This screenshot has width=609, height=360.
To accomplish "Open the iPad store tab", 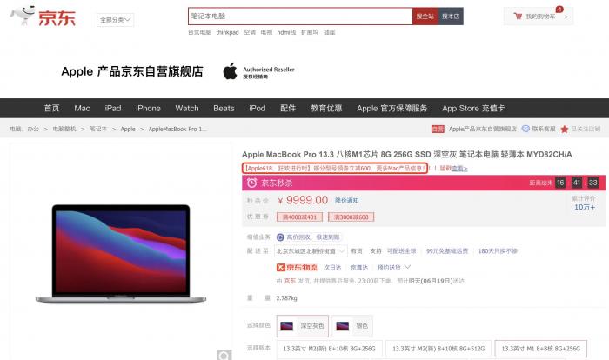I will click(x=113, y=109).
